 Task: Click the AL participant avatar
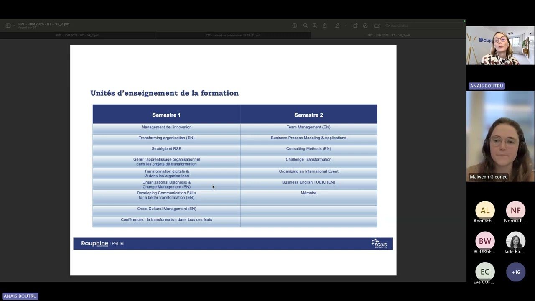point(485,210)
